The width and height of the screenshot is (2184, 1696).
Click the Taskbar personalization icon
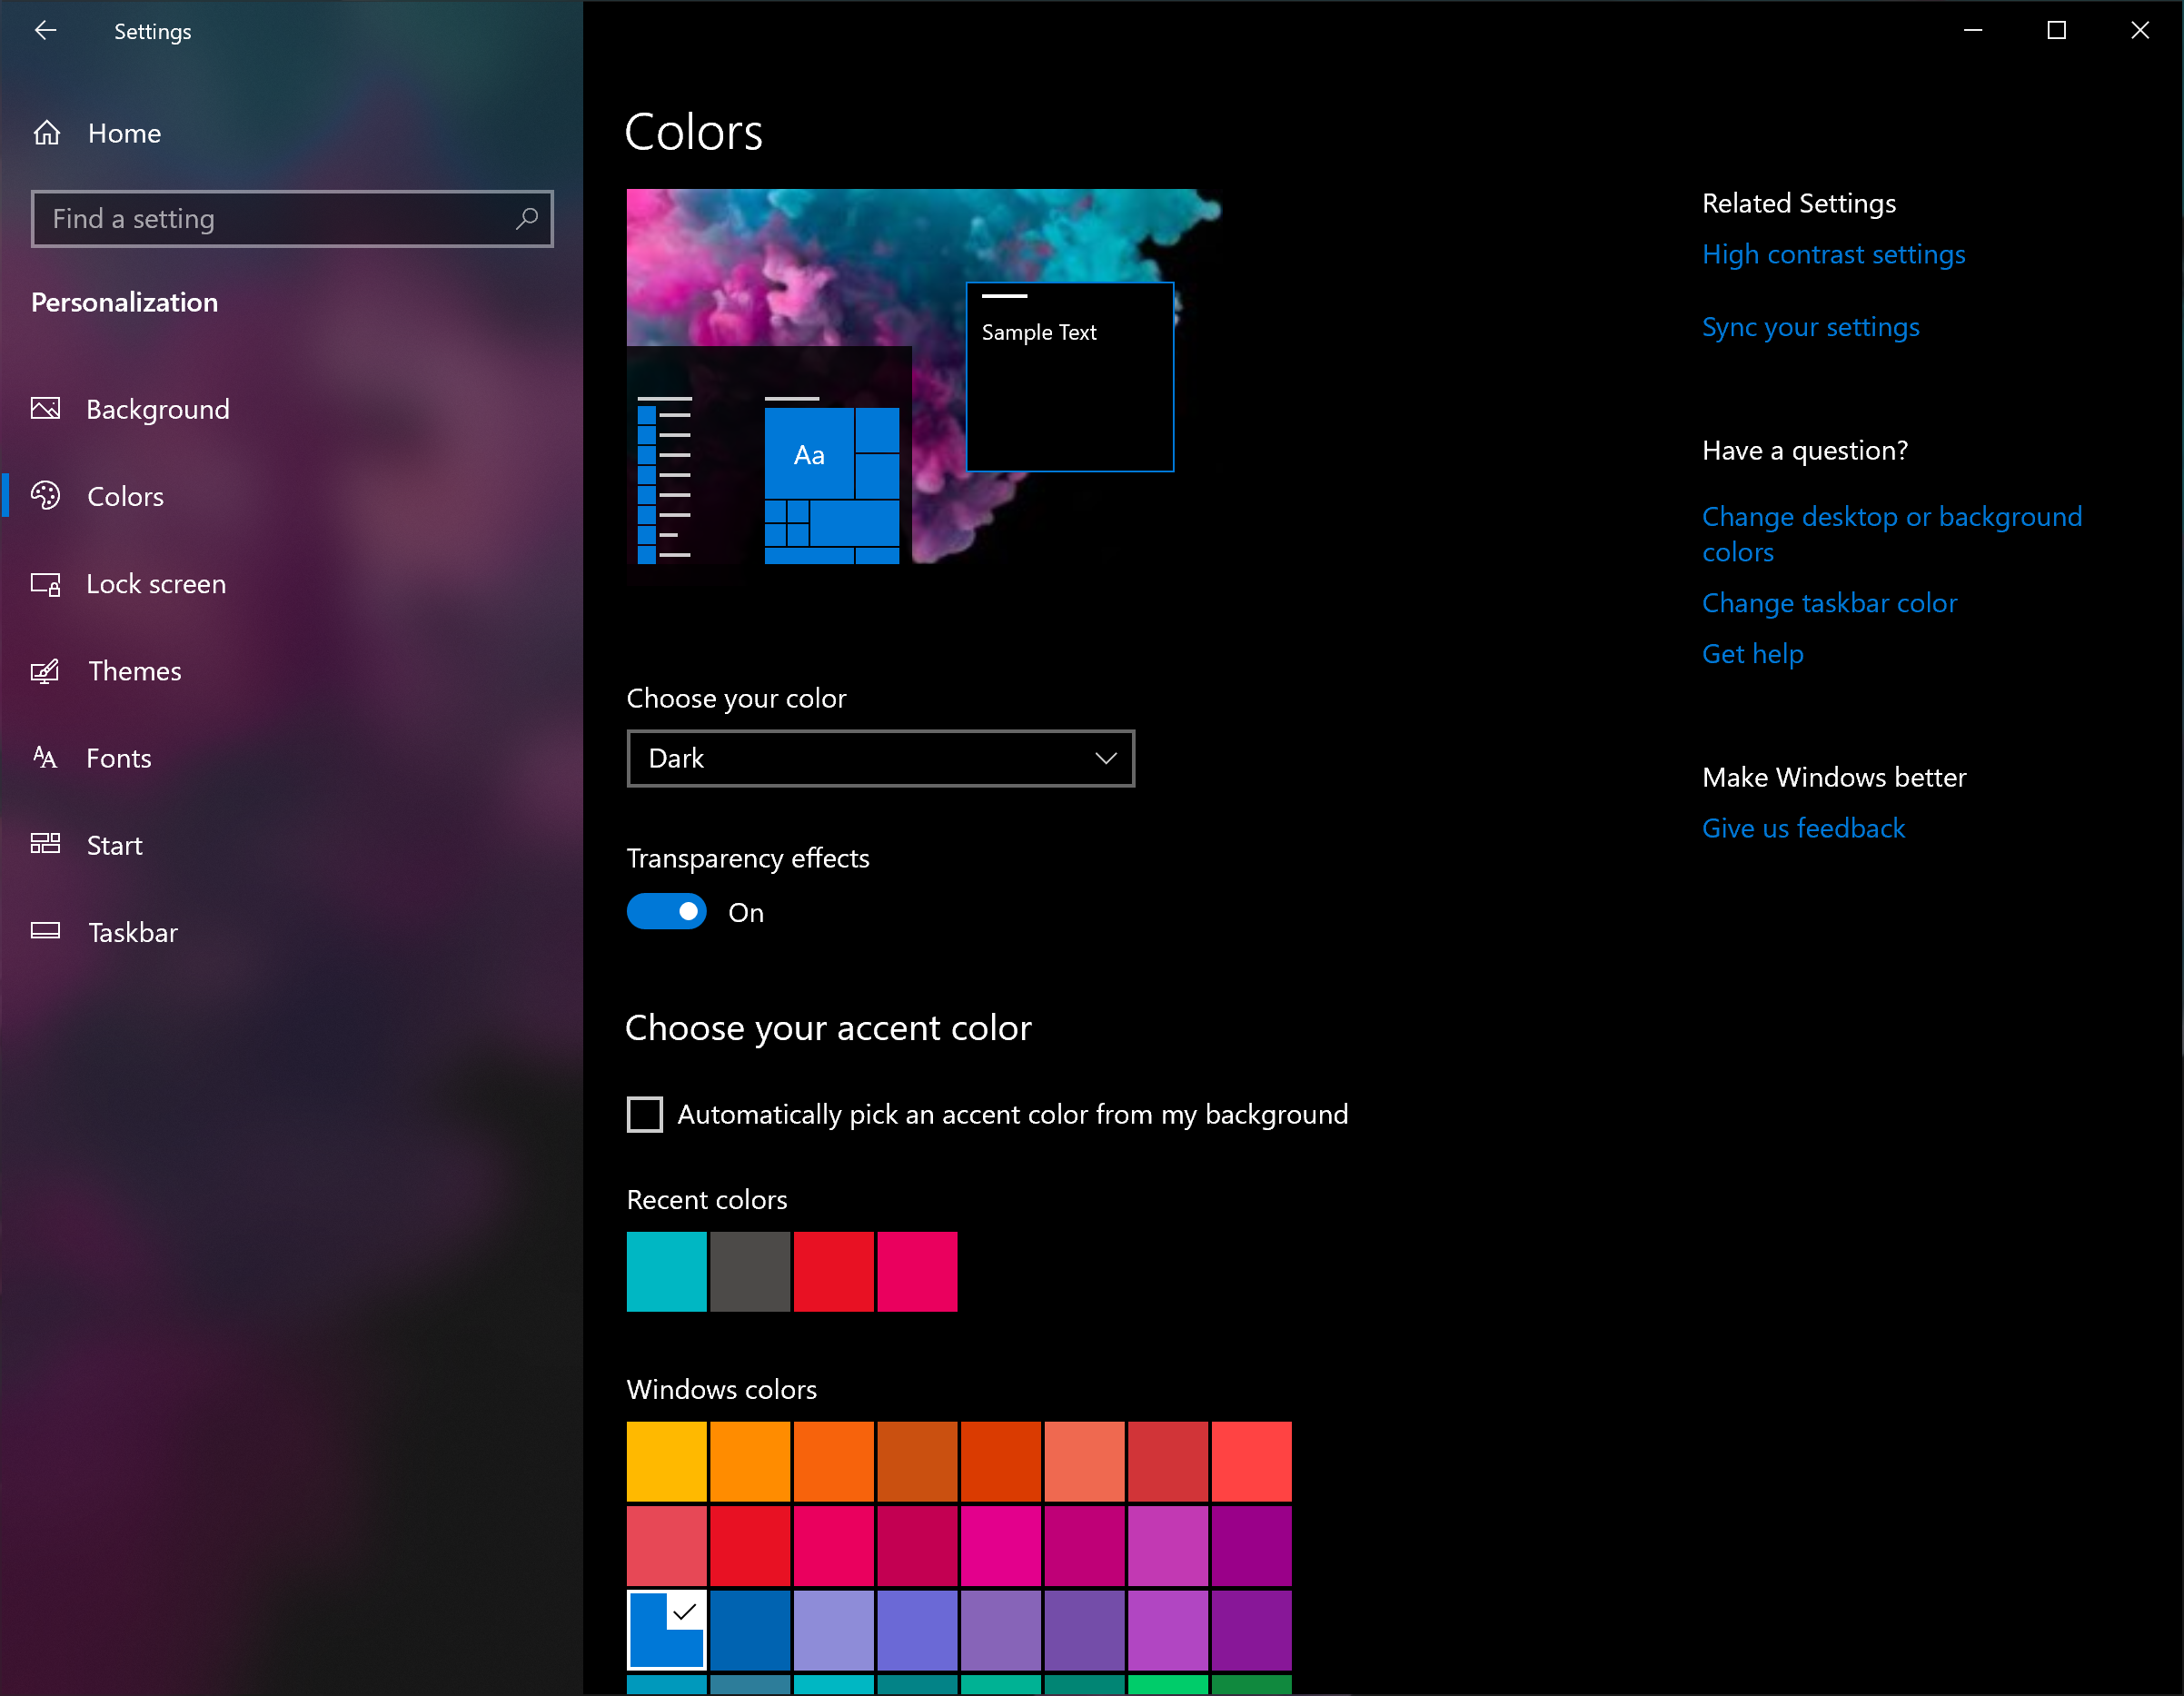click(x=48, y=930)
